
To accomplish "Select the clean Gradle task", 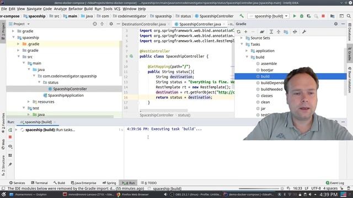I will click(265, 102).
